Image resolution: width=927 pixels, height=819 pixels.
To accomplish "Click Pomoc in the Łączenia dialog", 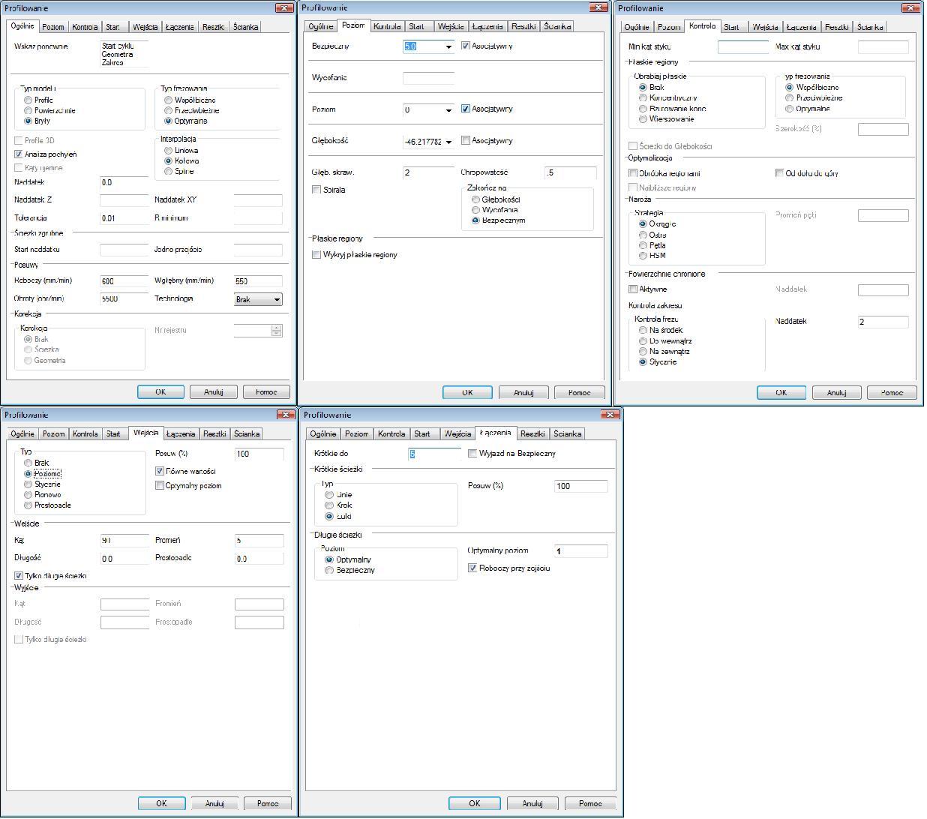I will pos(590,802).
